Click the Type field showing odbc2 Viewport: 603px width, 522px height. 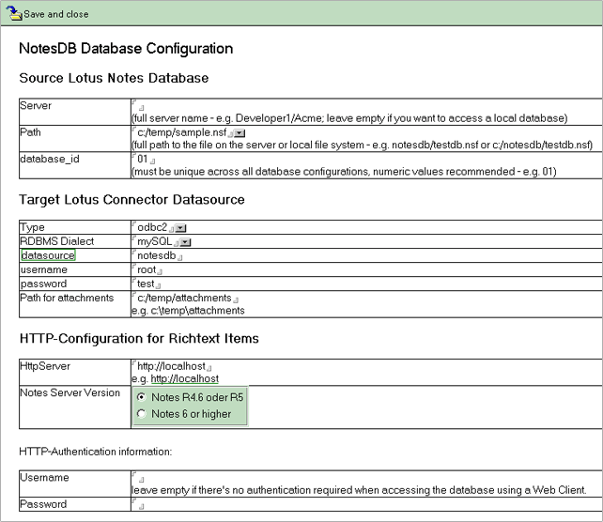click(153, 228)
